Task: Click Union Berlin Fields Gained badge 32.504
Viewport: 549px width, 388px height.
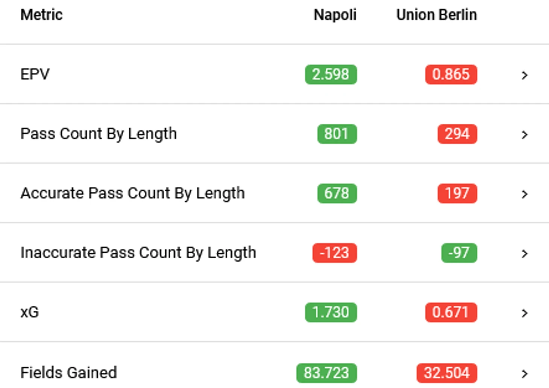Action: (447, 373)
